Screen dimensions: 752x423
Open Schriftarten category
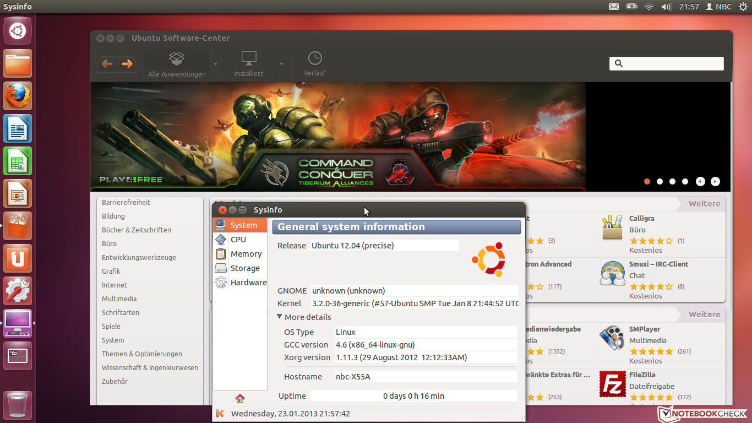coord(121,312)
